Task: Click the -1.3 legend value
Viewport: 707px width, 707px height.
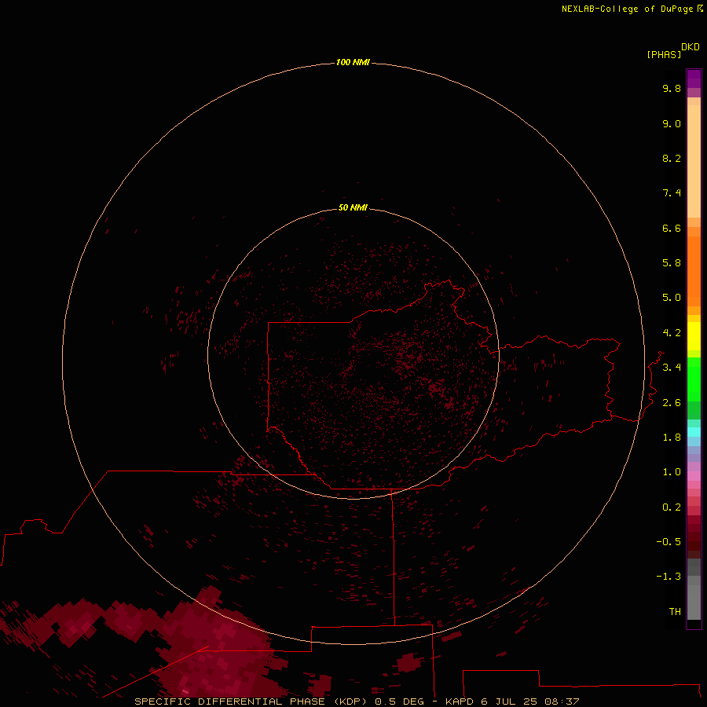Action: point(669,577)
